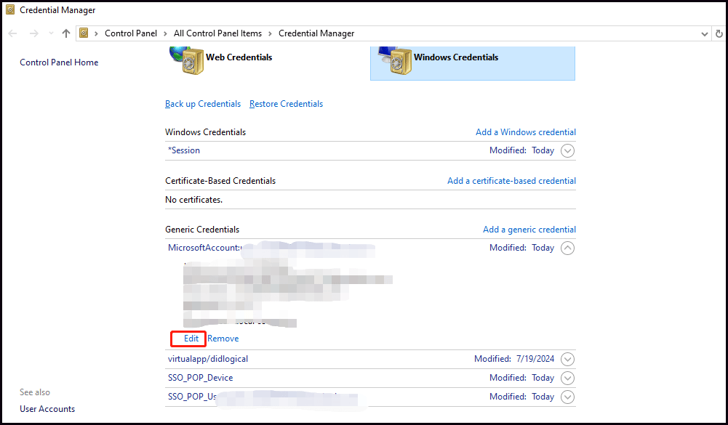Expand the chevron after All Control Panel Items
This screenshot has height=425, width=728.
tap(270, 33)
